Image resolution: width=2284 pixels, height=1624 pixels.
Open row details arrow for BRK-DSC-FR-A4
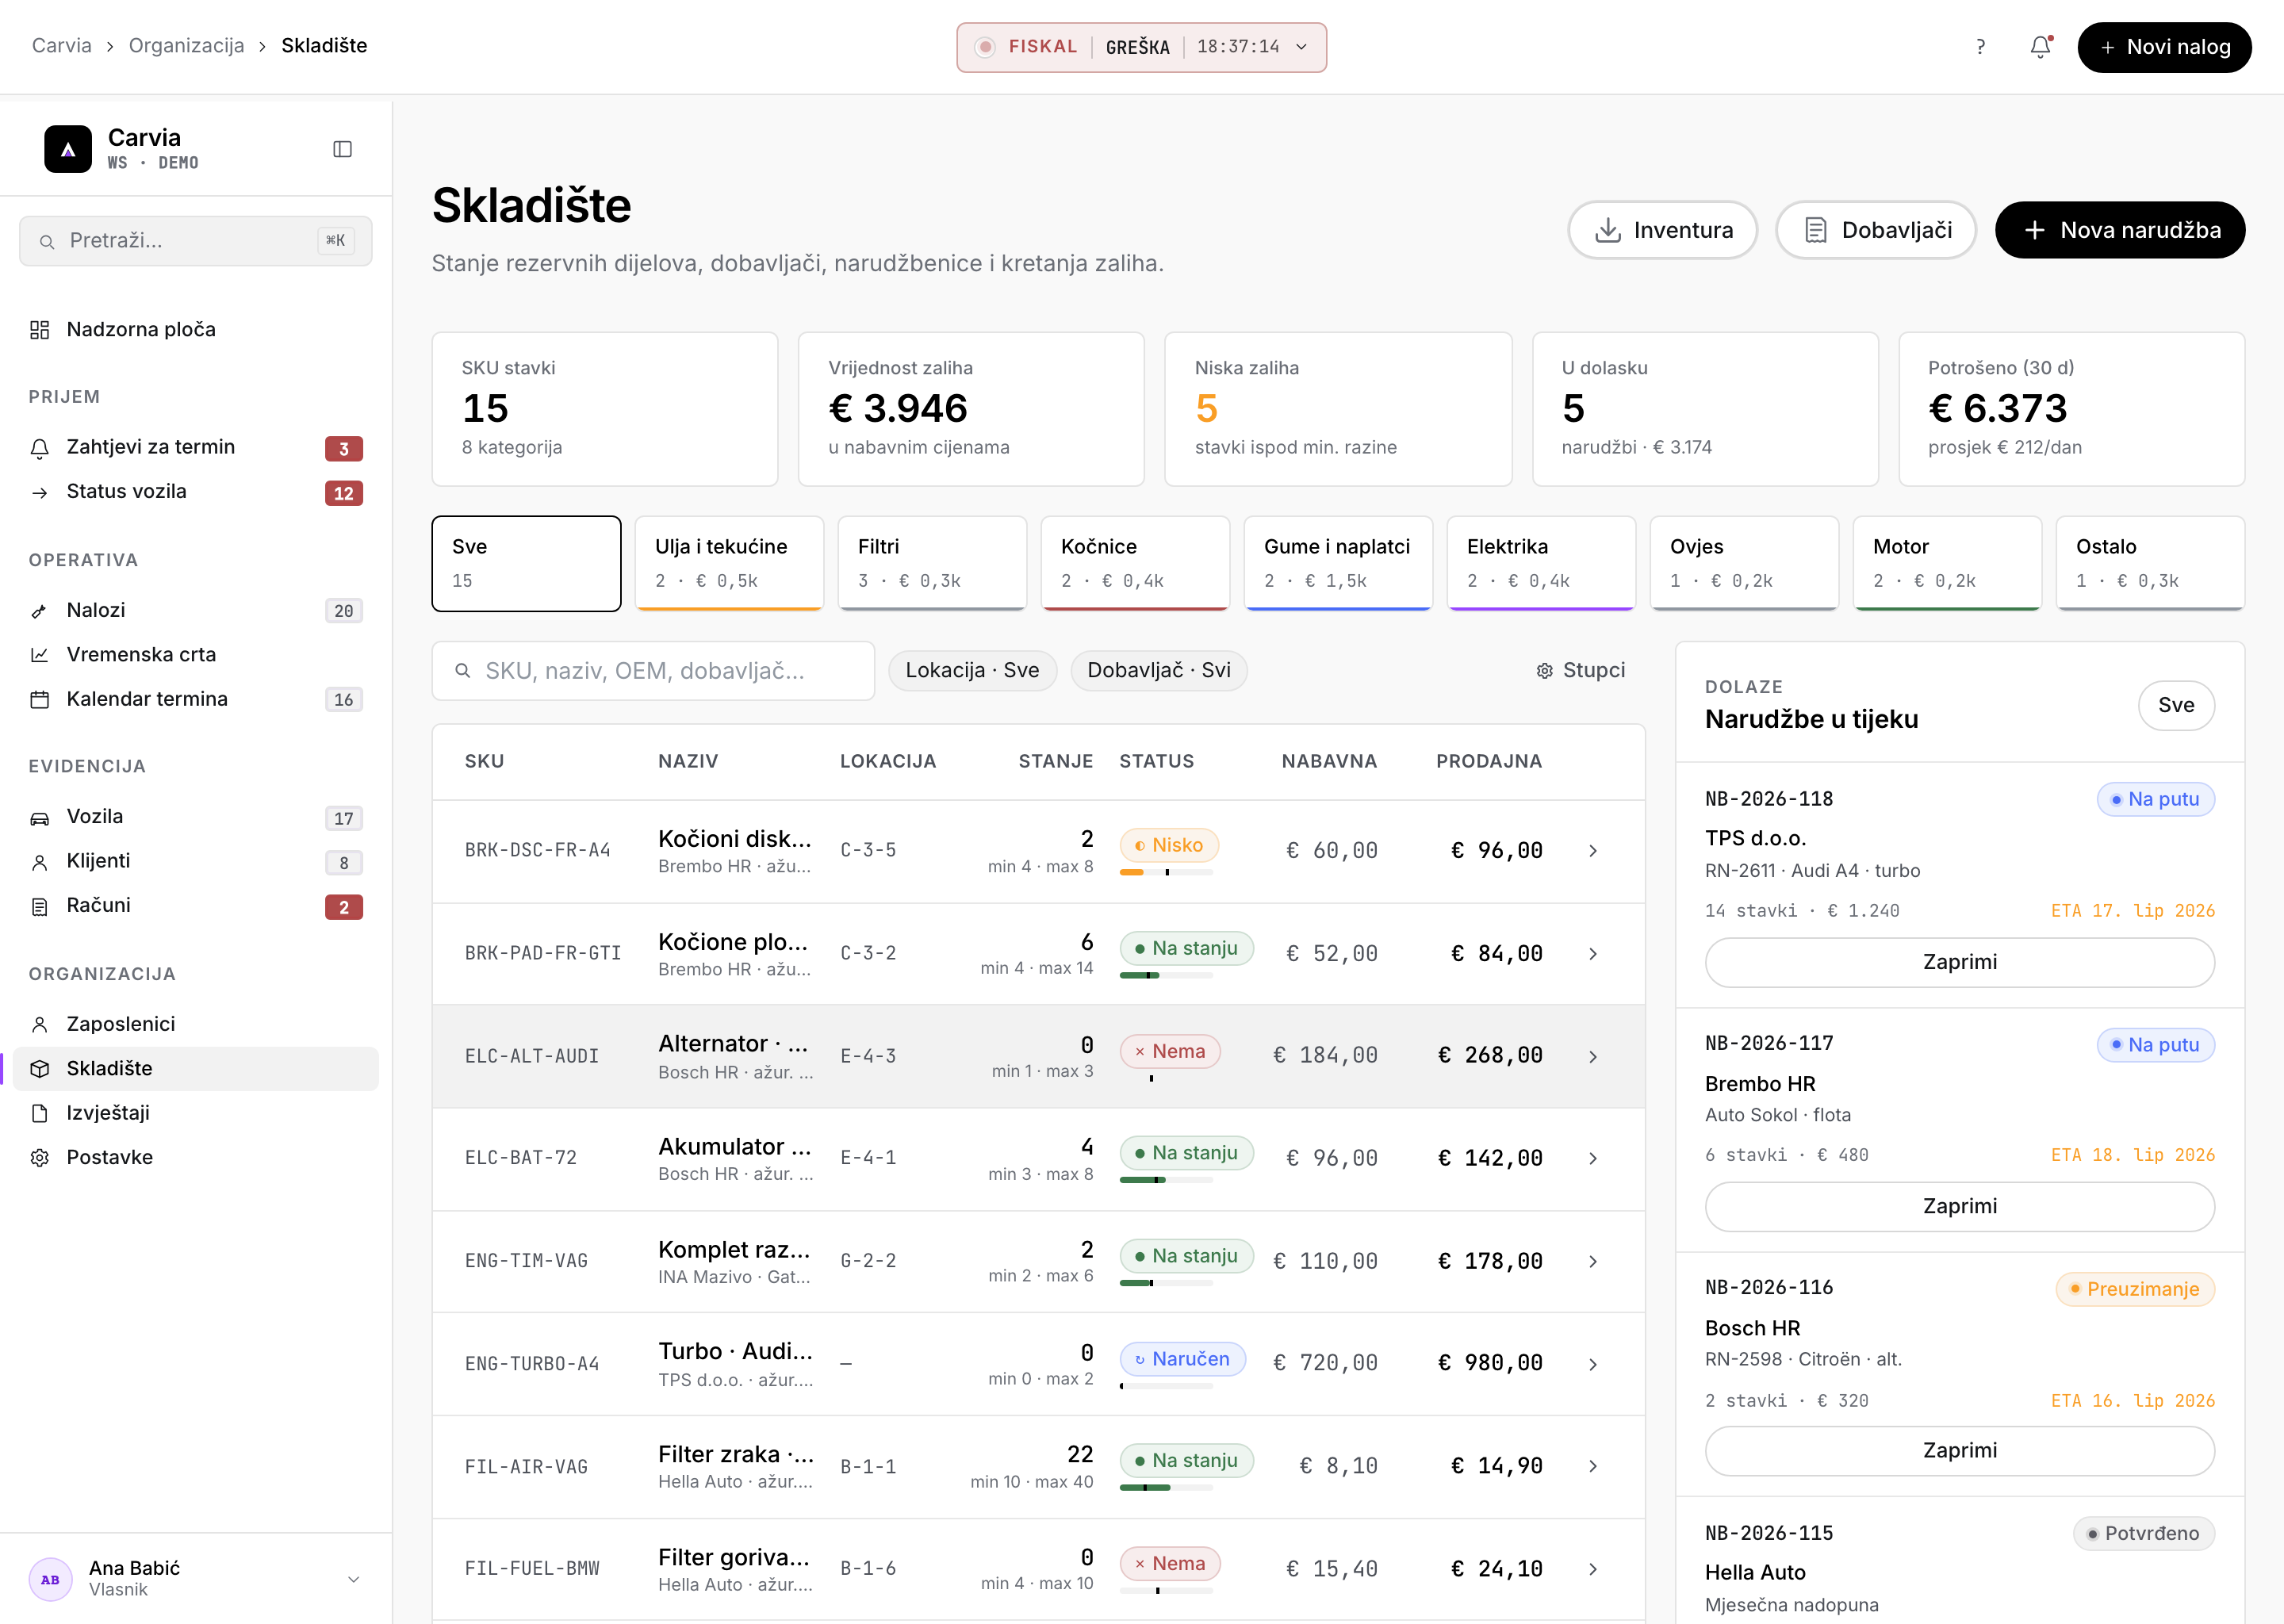pyautogui.click(x=1593, y=851)
